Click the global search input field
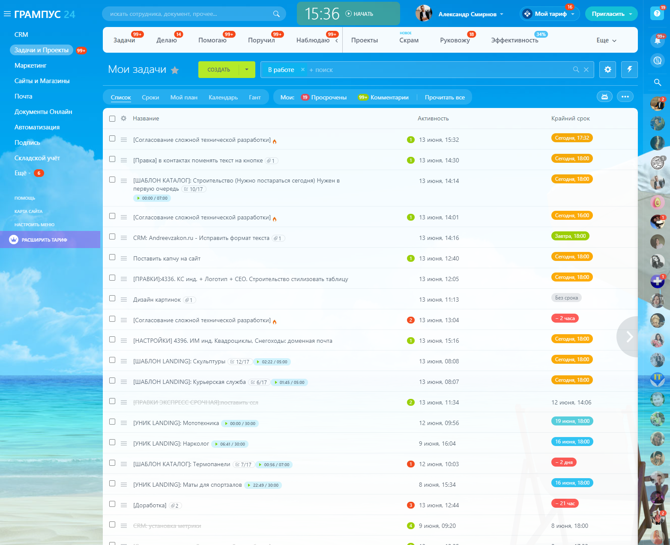The width and height of the screenshot is (670, 545). pos(188,14)
